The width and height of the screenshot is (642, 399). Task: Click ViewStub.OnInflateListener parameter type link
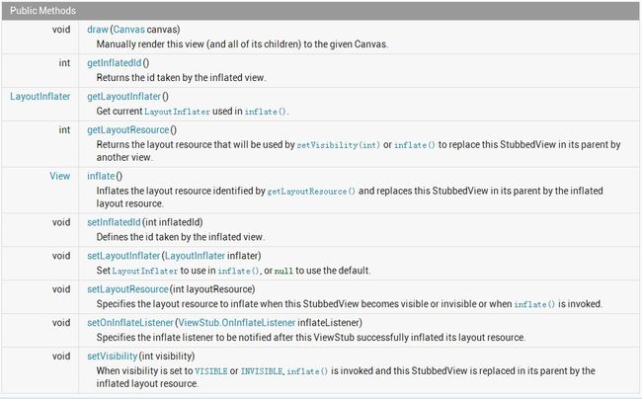237,323
